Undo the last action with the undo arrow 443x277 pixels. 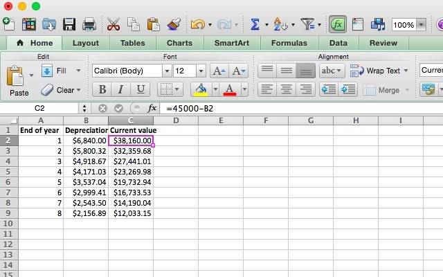coord(198,24)
